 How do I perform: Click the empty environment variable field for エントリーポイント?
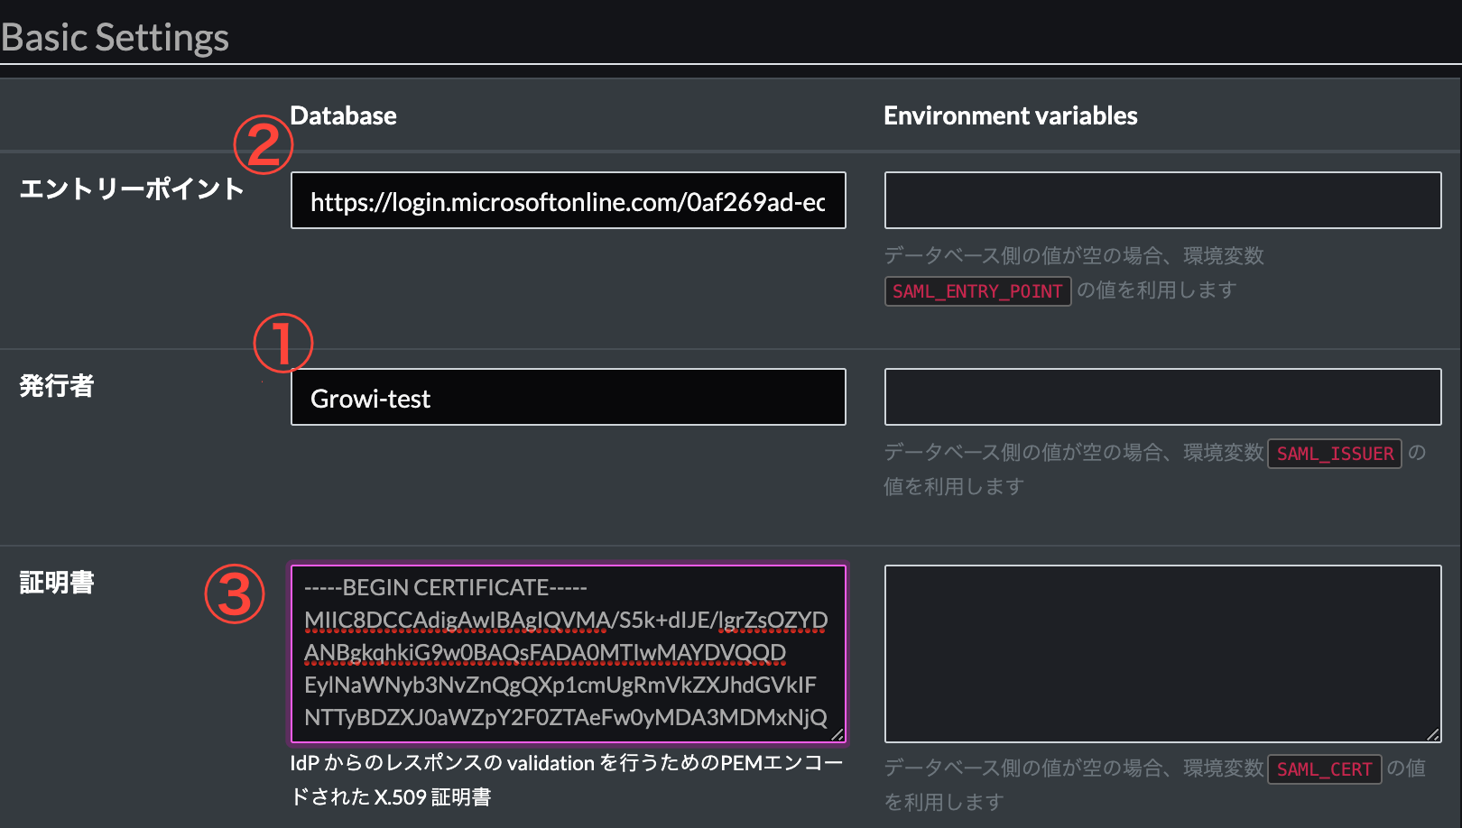click(1162, 200)
